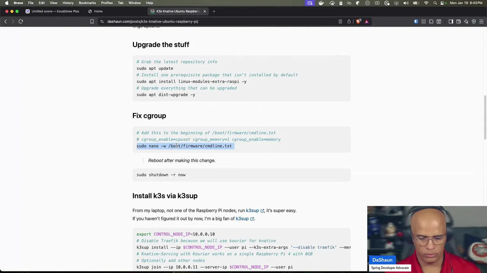Reload the current page
Image resolution: width=487 pixels, height=273 pixels.
21,22
